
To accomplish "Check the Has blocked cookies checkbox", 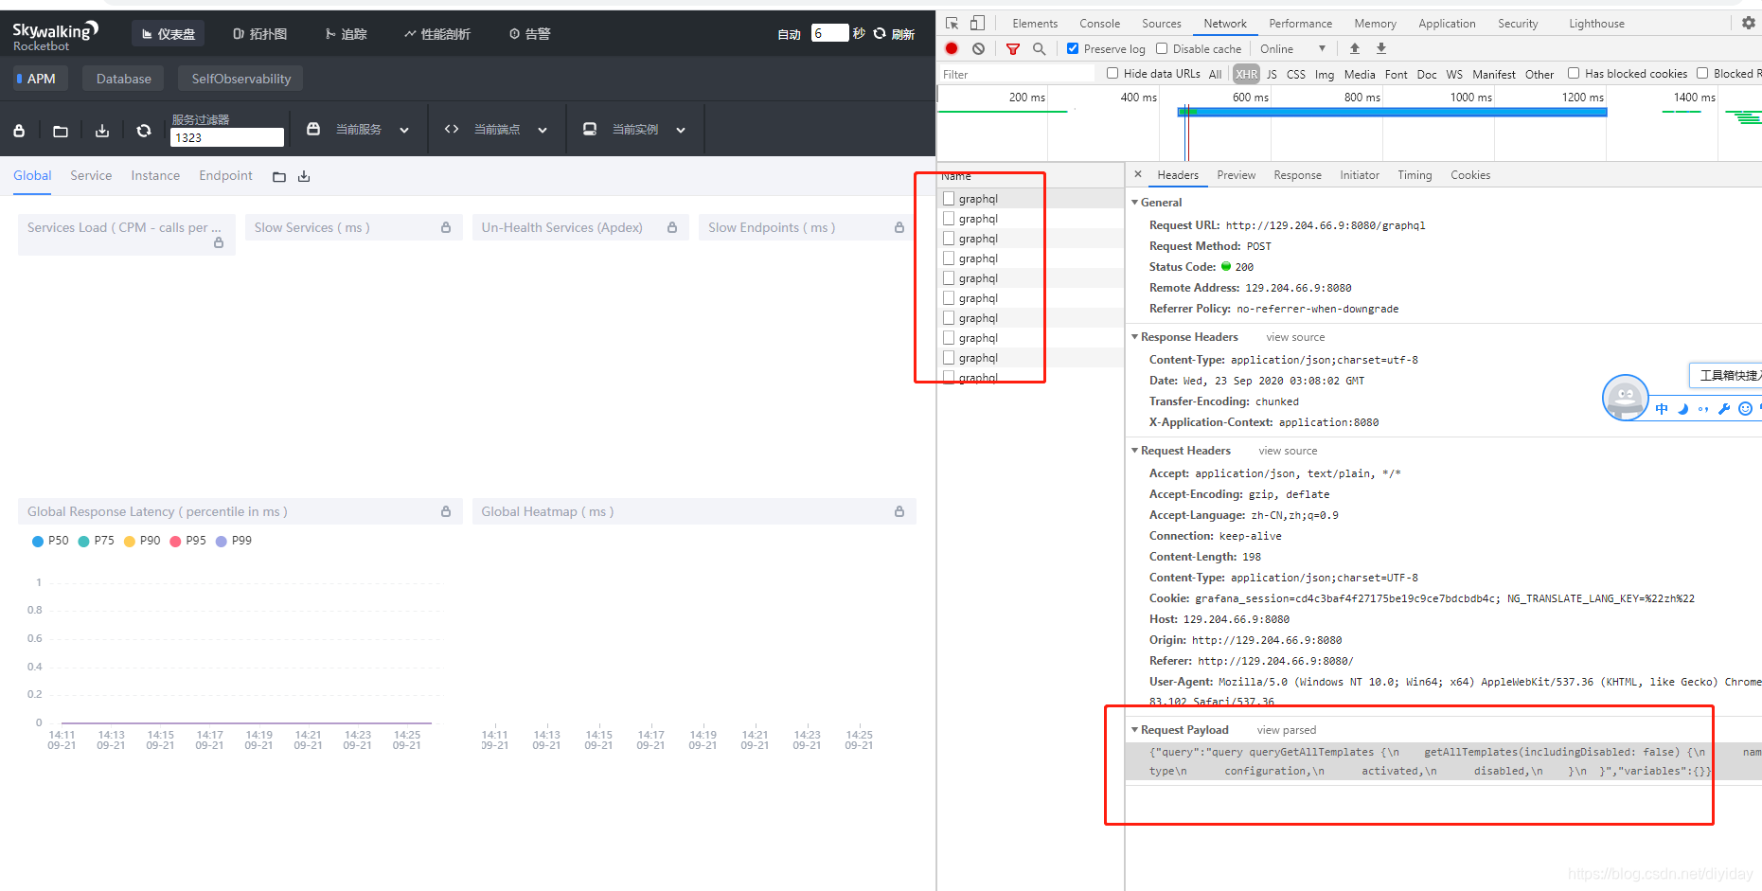I will 1574,73.
